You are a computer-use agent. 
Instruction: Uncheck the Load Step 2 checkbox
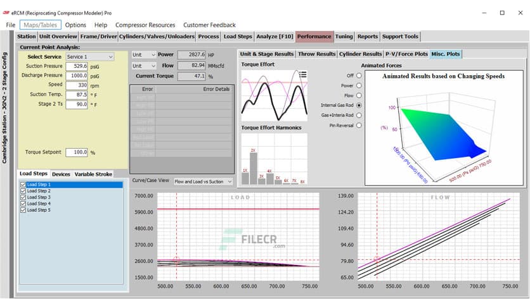23,191
